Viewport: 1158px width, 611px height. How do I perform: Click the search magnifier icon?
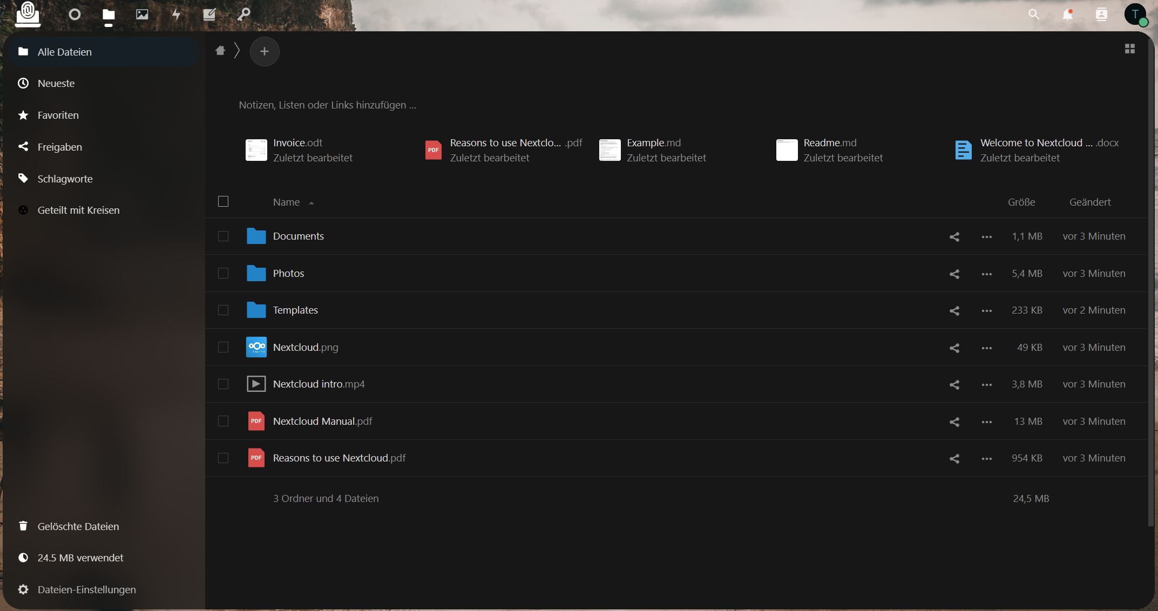[1034, 15]
